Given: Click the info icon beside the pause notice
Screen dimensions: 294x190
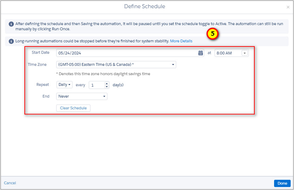Looking at the screenshot, I should [11, 24].
